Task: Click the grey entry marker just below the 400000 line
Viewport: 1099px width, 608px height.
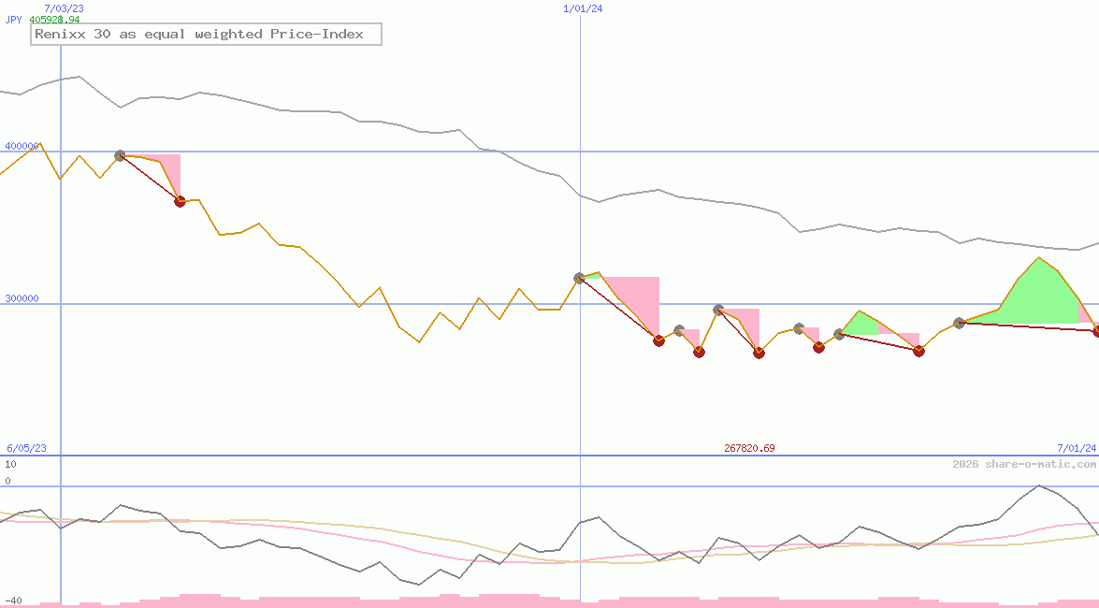Action: pyautogui.click(x=120, y=155)
